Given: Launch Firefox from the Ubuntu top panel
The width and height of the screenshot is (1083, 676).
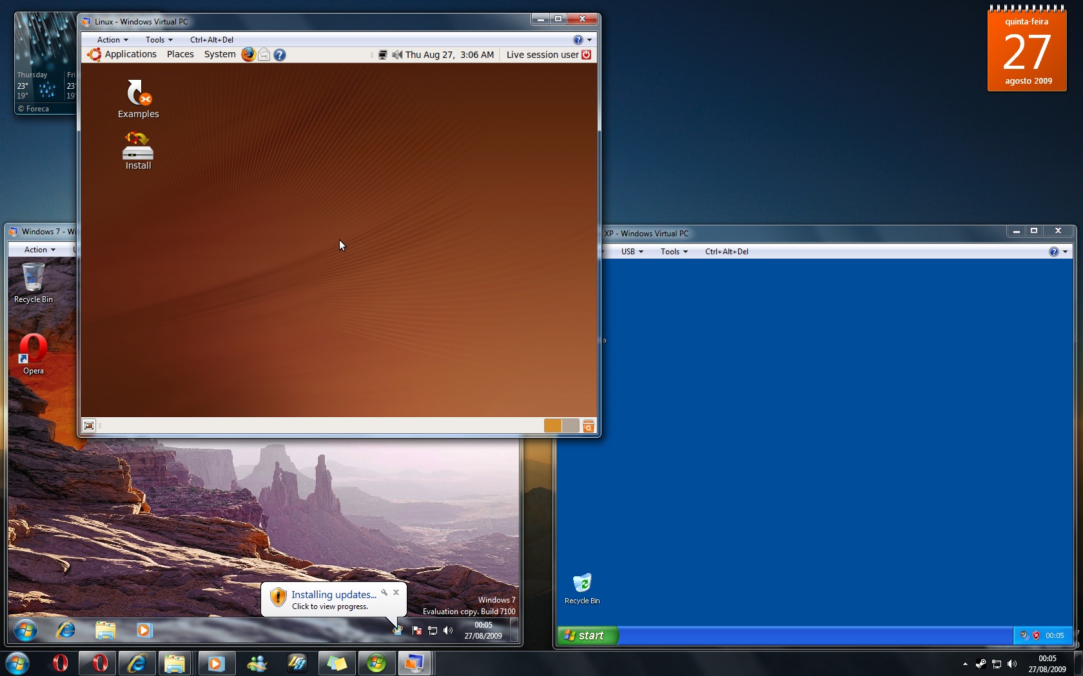Looking at the screenshot, I should [248, 55].
